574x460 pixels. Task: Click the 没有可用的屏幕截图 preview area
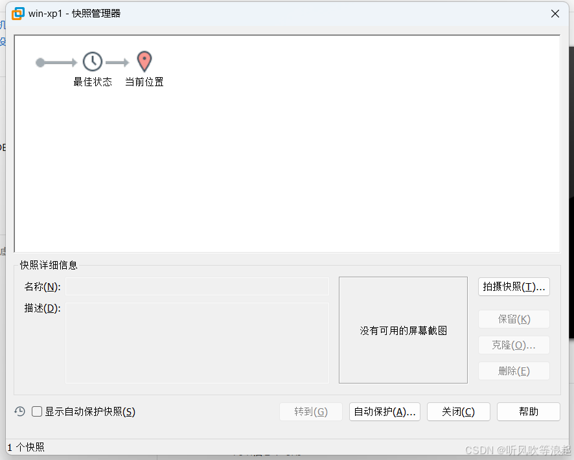(403, 330)
